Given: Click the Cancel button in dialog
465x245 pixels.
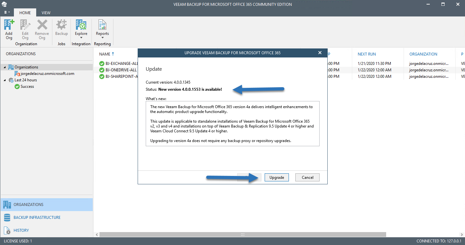Looking at the screenshot, I should click(307, 178).
